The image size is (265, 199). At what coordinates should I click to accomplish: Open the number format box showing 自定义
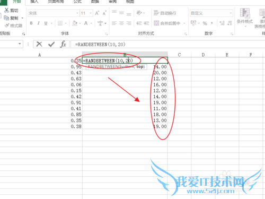(x=211, y=13)
